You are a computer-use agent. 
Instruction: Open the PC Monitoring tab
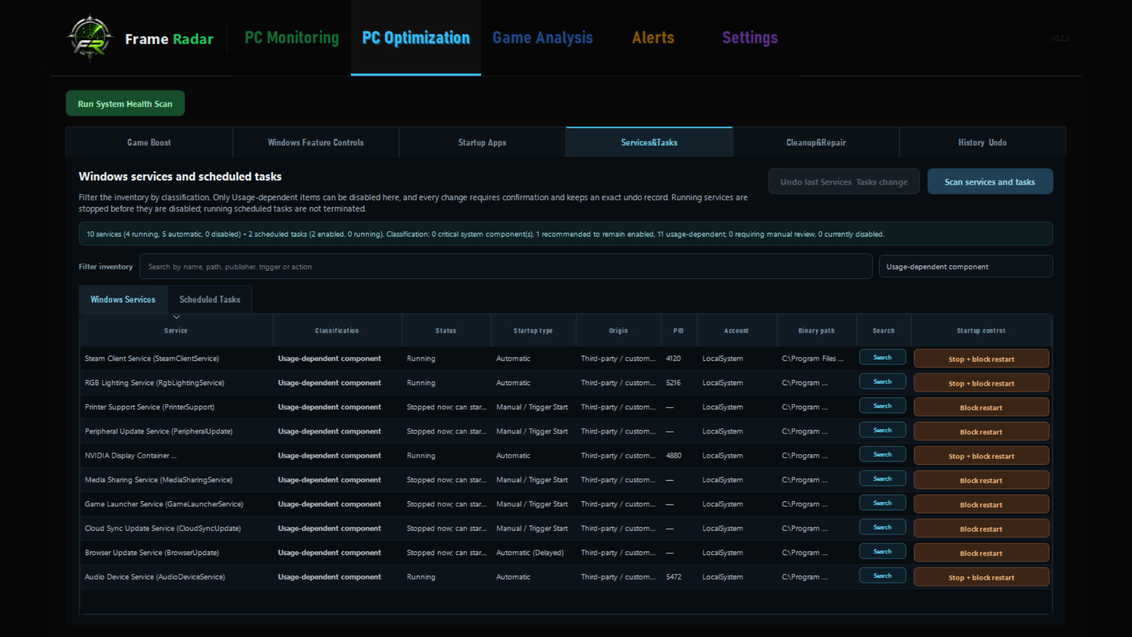292,38
